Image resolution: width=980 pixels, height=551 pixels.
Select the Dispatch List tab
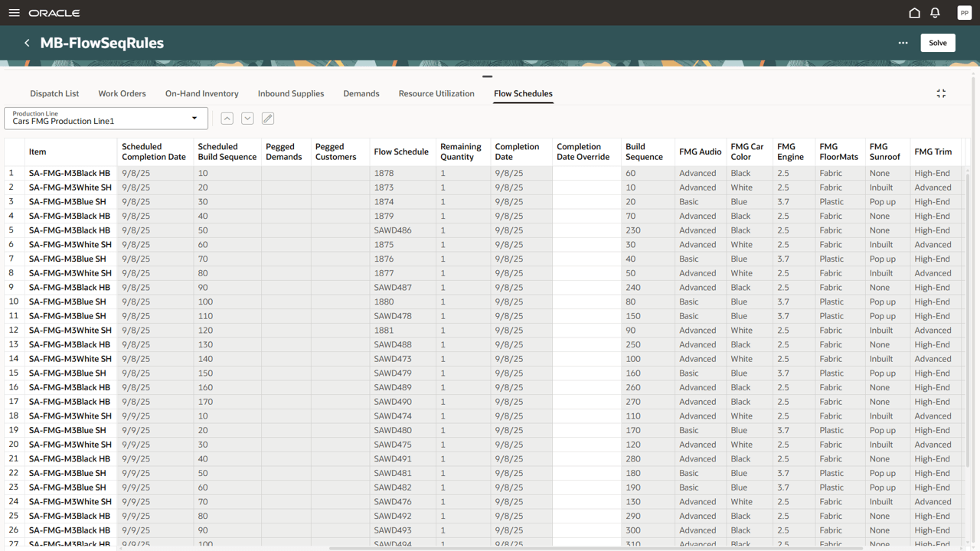coord(54,93)
